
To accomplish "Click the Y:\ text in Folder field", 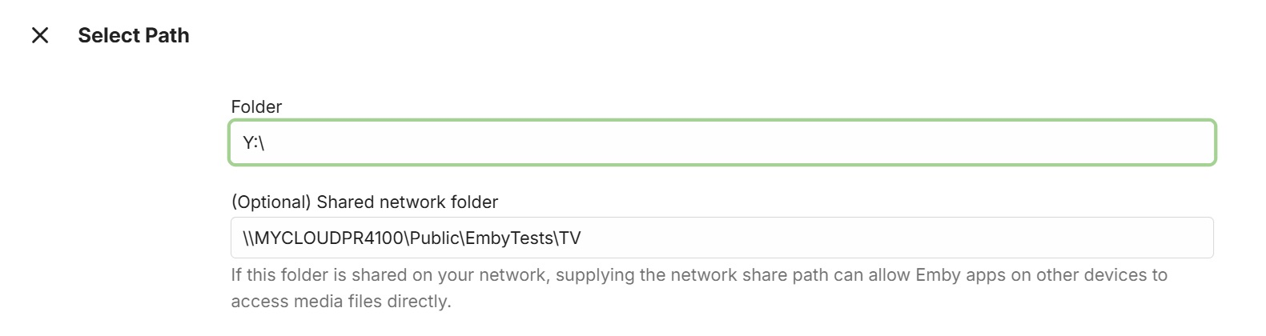I will coord(253,143).
